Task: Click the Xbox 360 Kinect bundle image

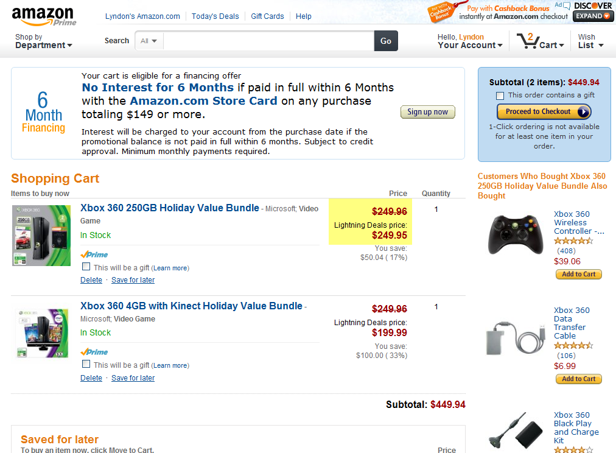Action: click(41, 333)
